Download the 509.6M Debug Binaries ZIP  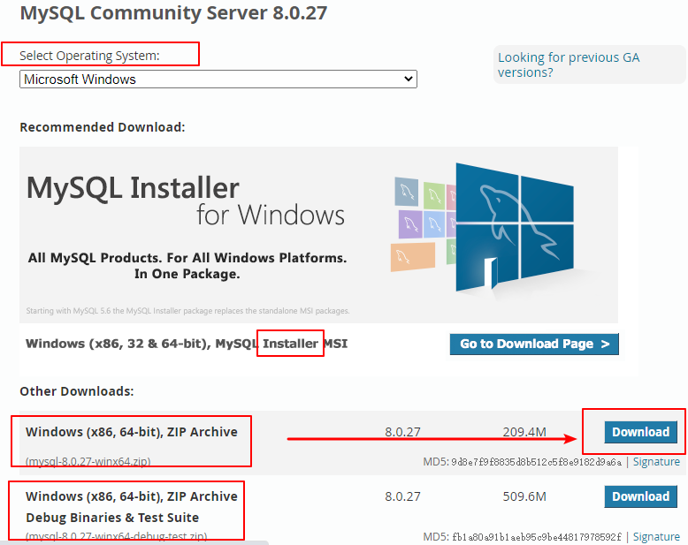tap(640, 496)
